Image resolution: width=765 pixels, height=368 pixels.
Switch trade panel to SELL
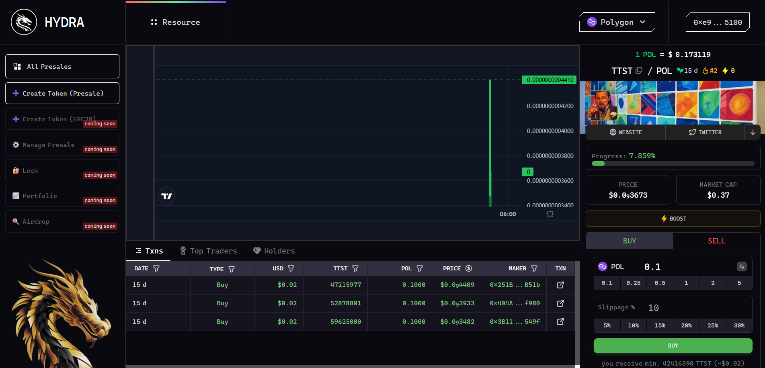click(x=716, y=241)
